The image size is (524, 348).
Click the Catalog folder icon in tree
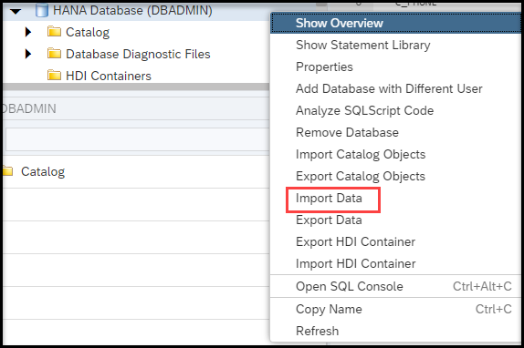tap(54, 32)
